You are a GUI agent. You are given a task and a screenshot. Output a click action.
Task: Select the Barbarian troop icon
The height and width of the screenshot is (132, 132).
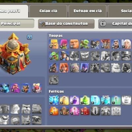53,44
